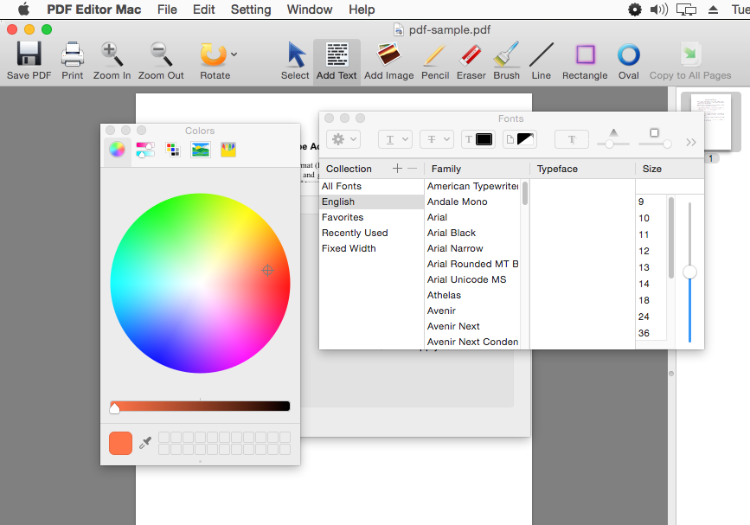
Task: Choose Avenir Next font family
Action: pos(472,326)
